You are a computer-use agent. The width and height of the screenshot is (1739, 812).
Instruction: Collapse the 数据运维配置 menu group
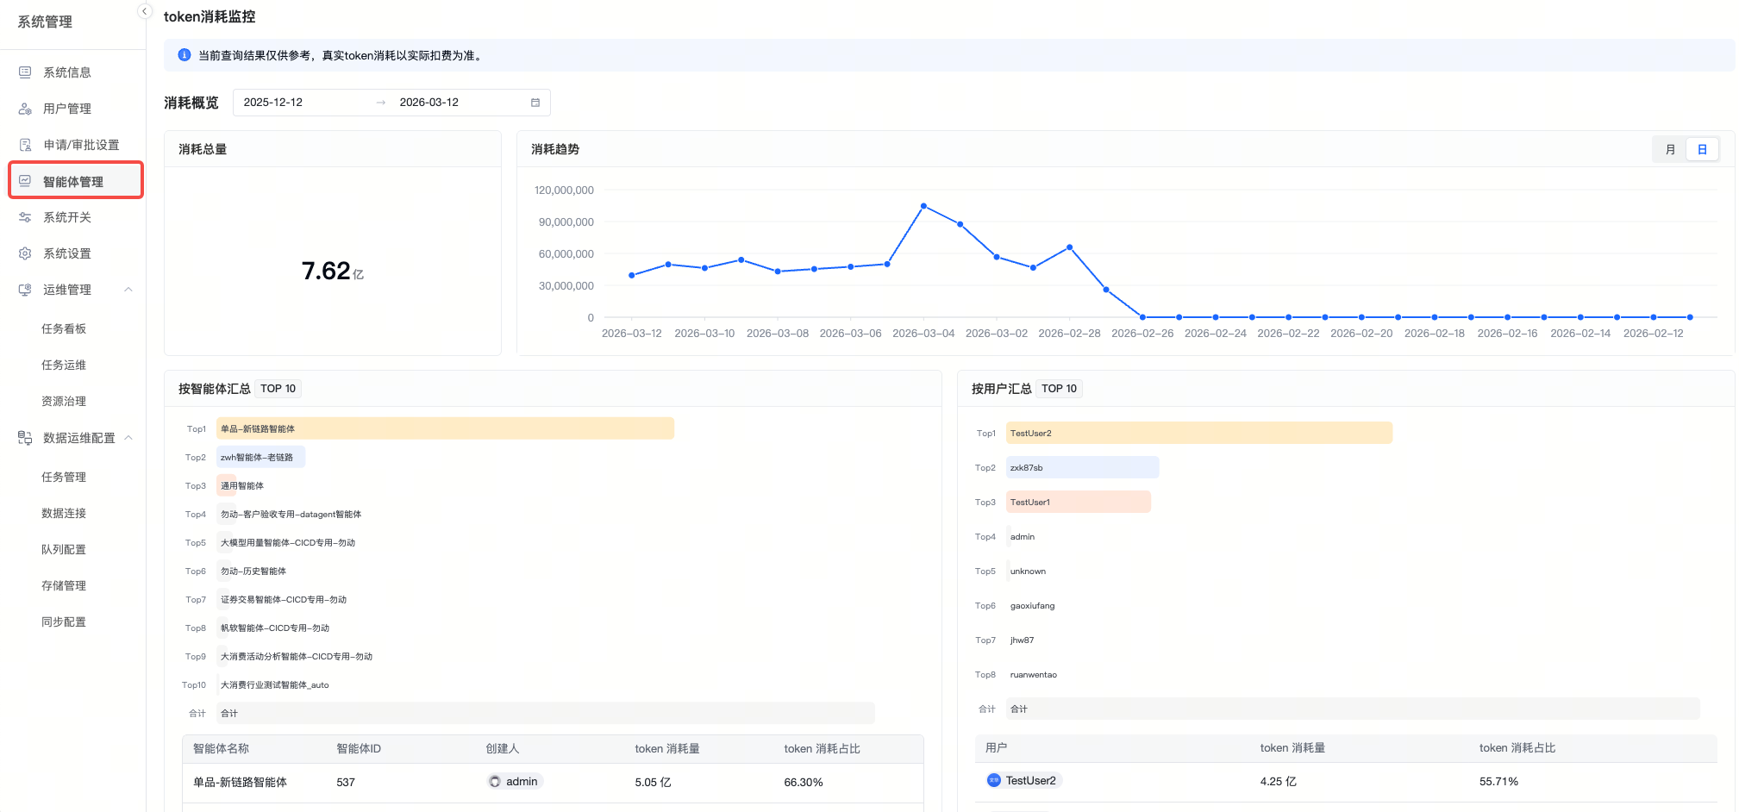tap(128, 438)
